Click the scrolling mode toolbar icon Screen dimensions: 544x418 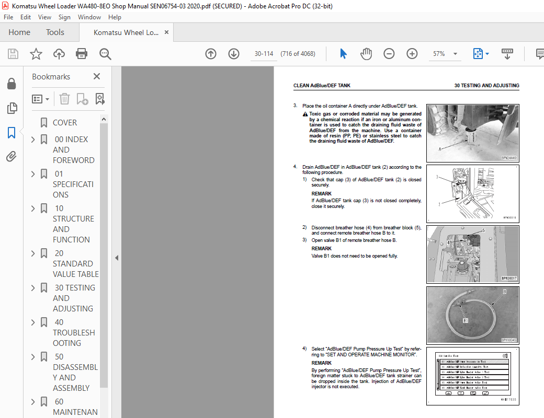click(x=507, y=54)
